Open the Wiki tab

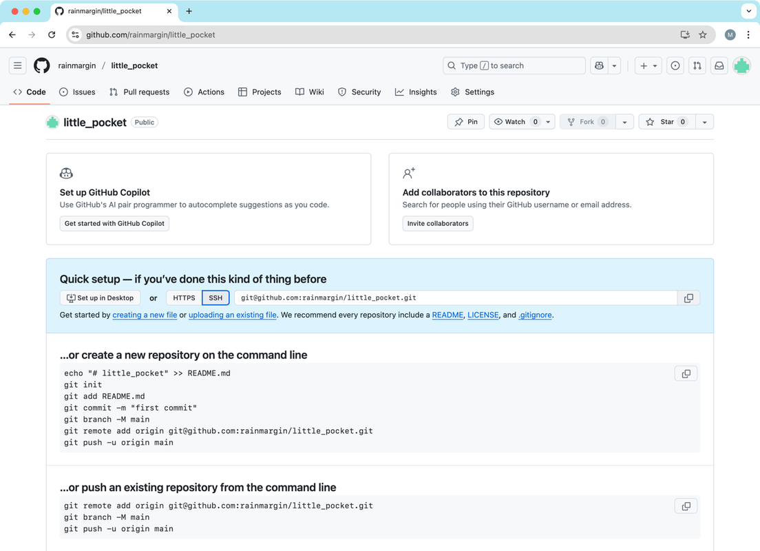coord(310,92)
